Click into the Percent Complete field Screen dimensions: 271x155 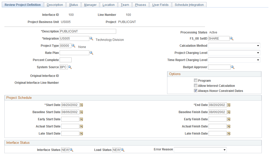(x=66, y=60)
